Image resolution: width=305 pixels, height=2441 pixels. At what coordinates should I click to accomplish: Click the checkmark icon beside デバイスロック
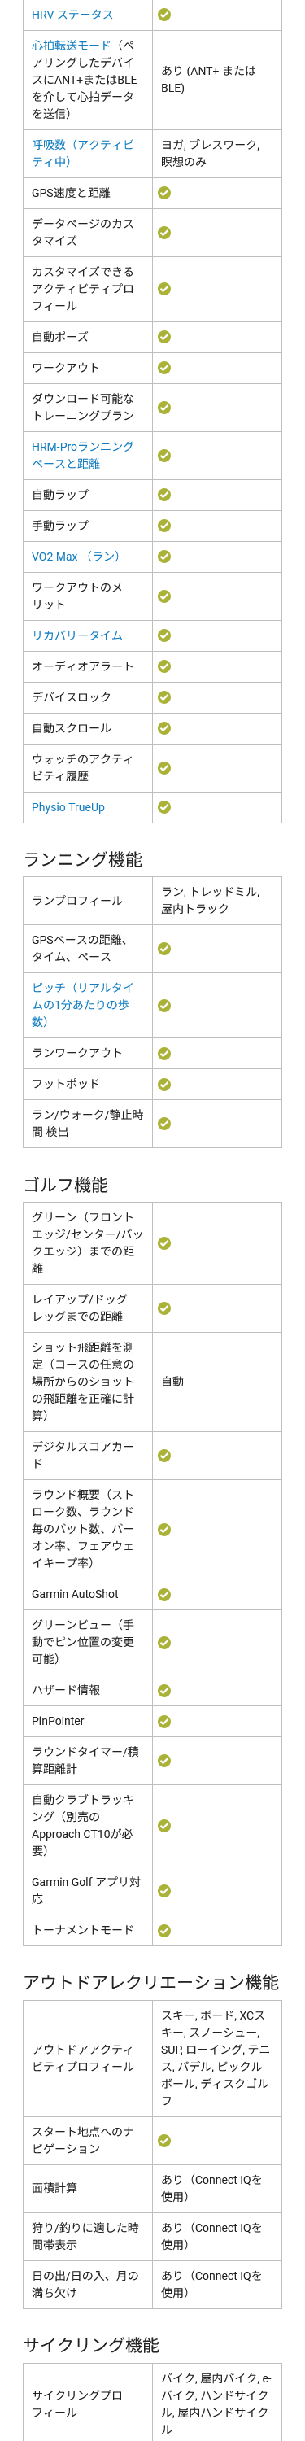coord(163,697)
